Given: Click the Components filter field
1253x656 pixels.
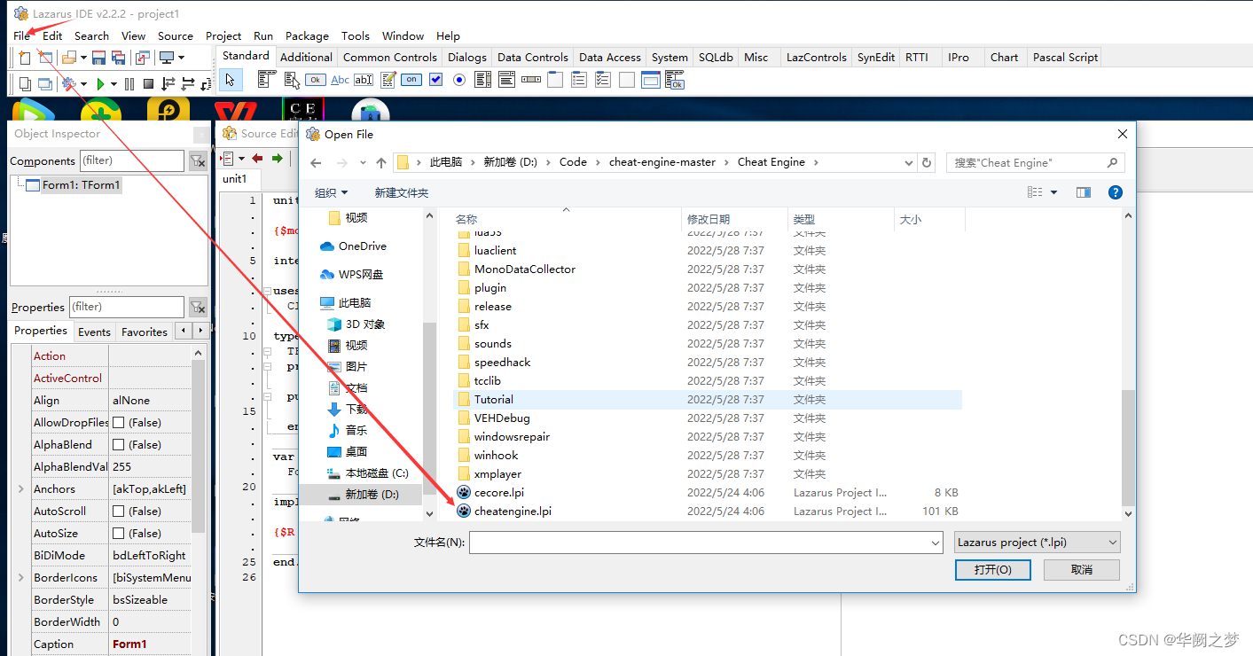Looking at the screenshot, I should 133,160.
